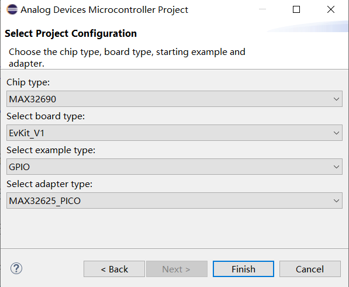This screenshot has height=287, width=349.
Task: Close the dialog with the X button
Action: tap(331, 9)
